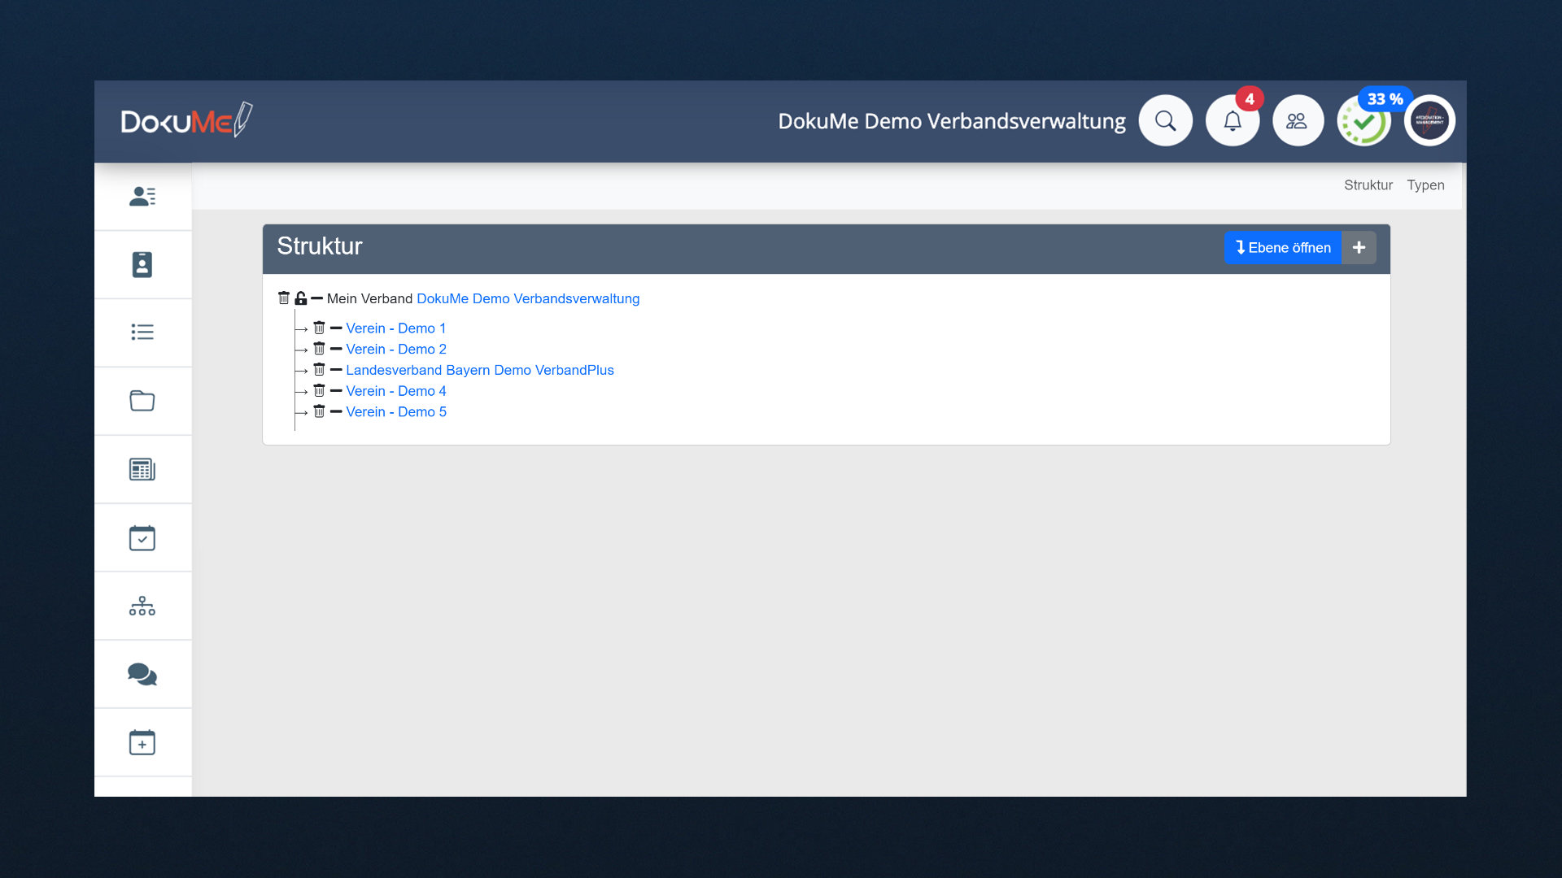
Task: Click the plus button beside Ebene öffnen
Action: (1359, 248)
